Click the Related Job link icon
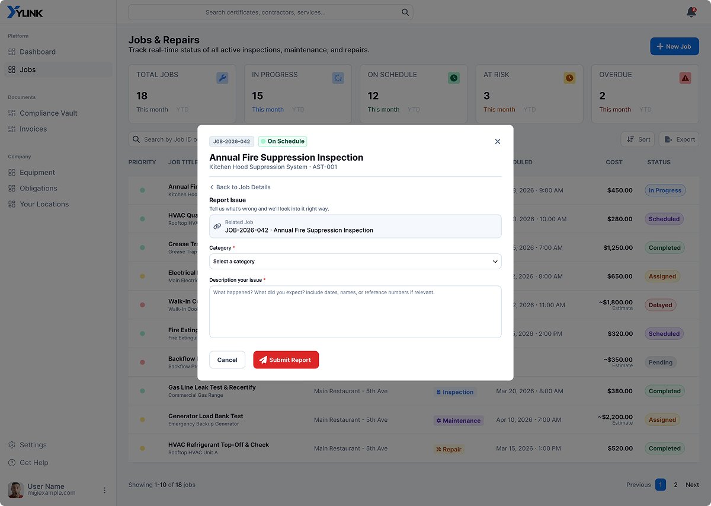The image size is (711, 506). [x=217, y=227]
